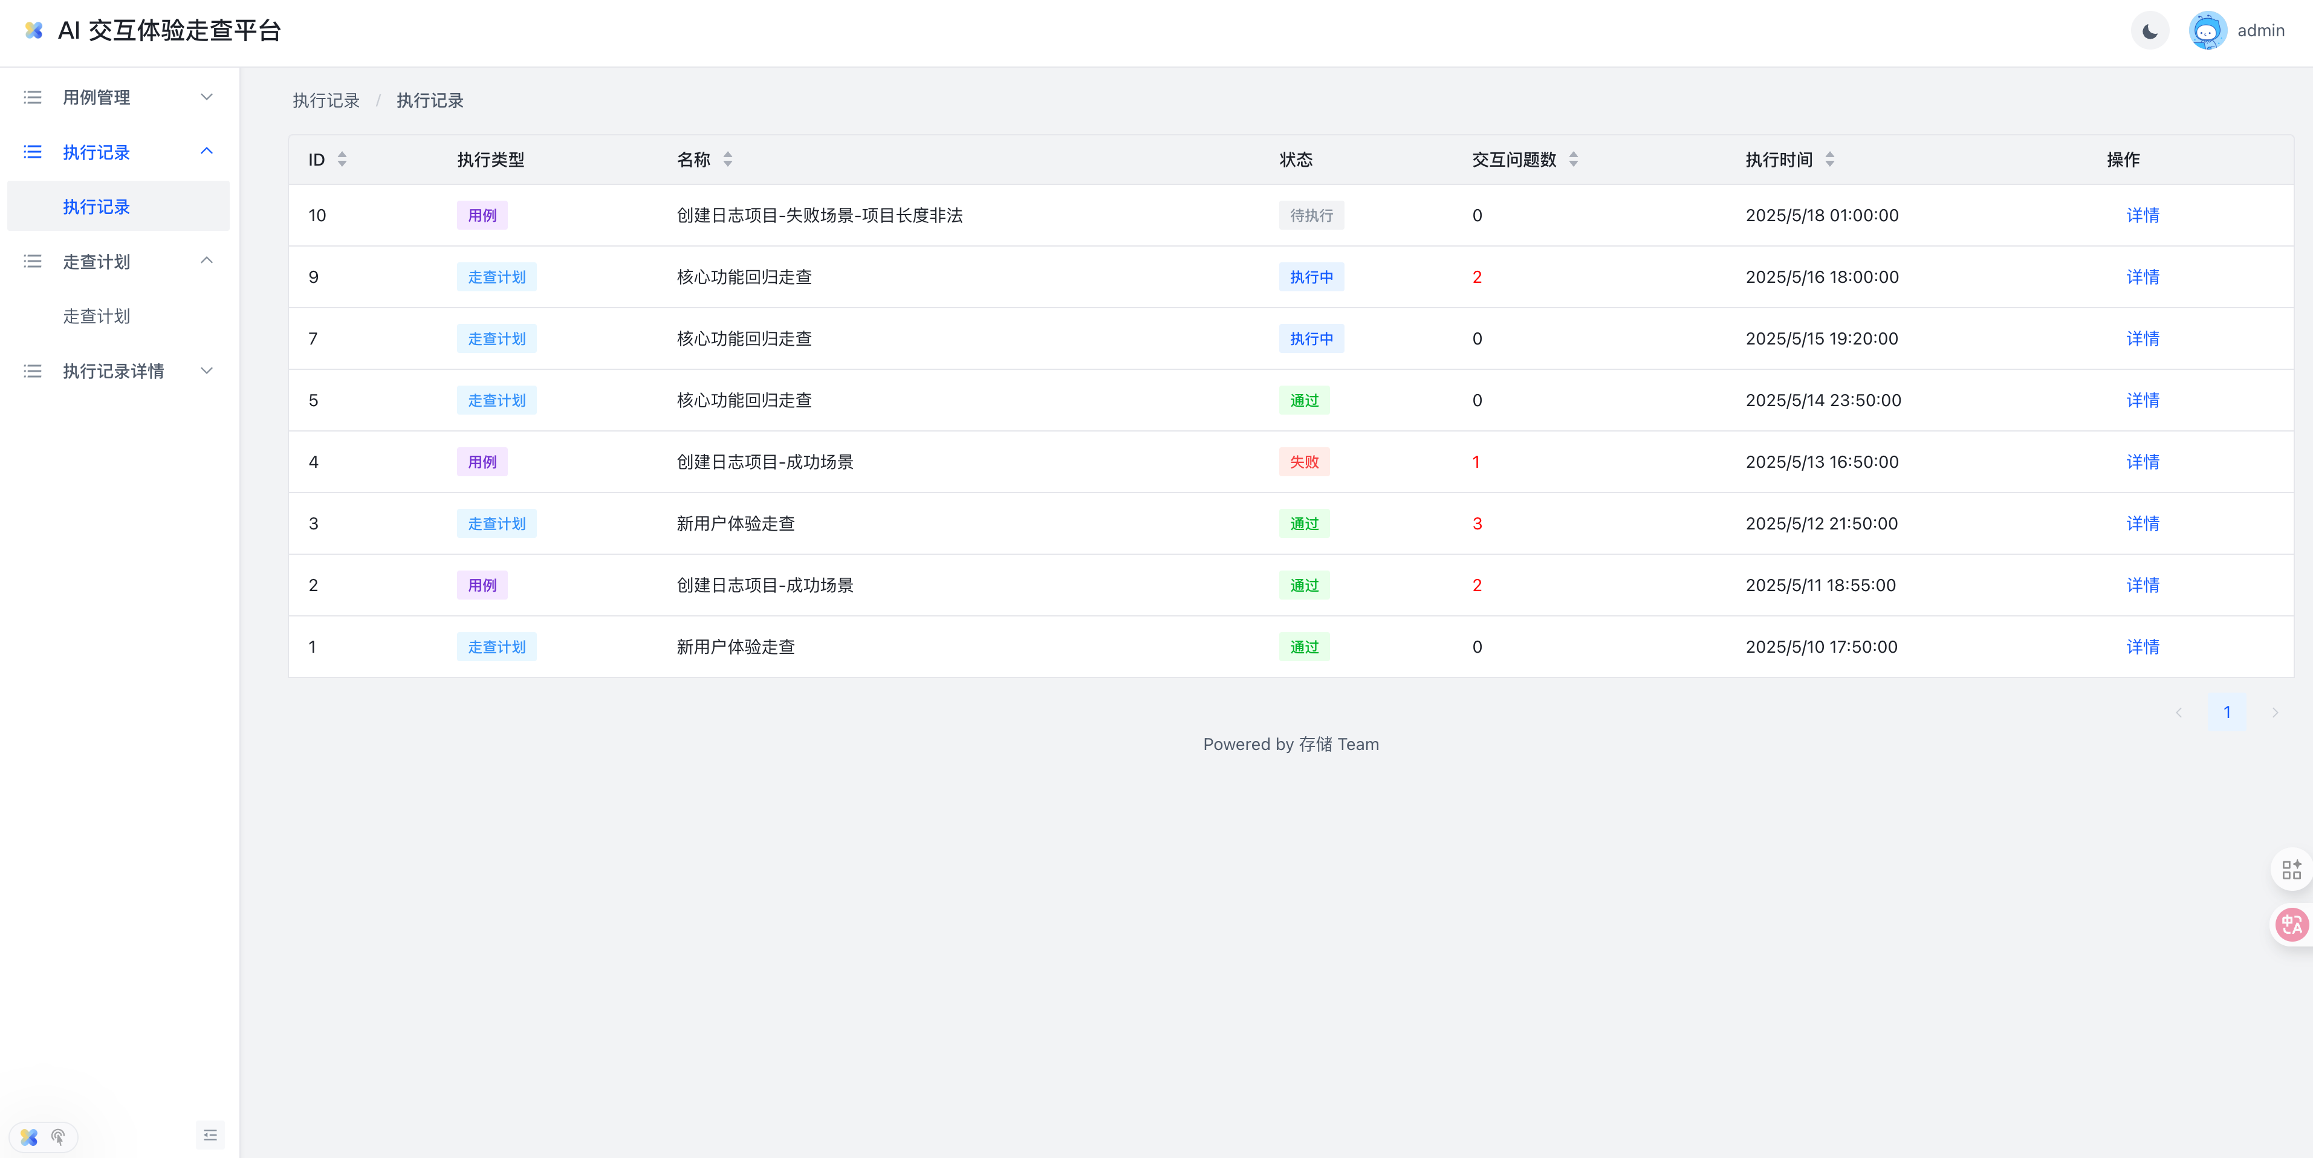Go to the next page arrow

pyautogui.click(x=2274, y=713)
